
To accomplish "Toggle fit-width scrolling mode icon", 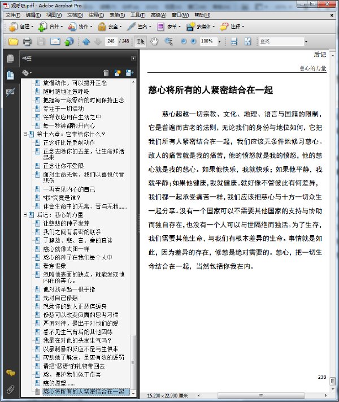I will 234,41.
